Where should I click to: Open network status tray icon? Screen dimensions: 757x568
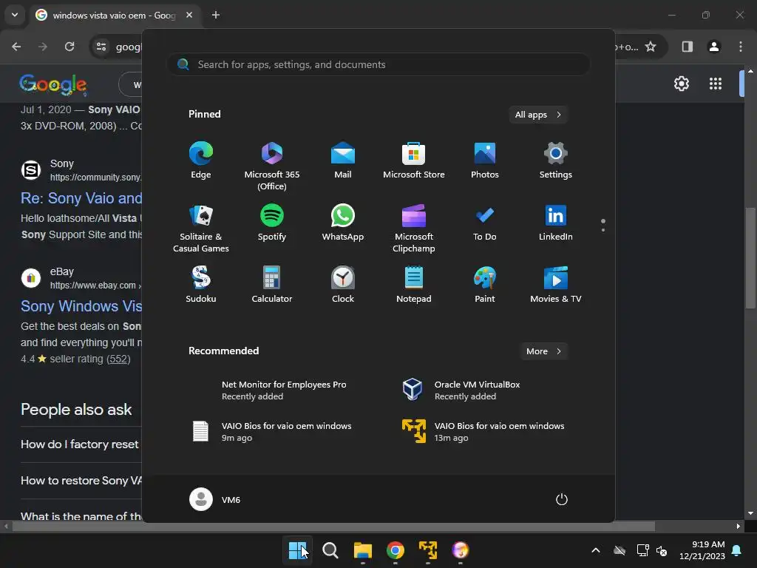click(642, 550)
